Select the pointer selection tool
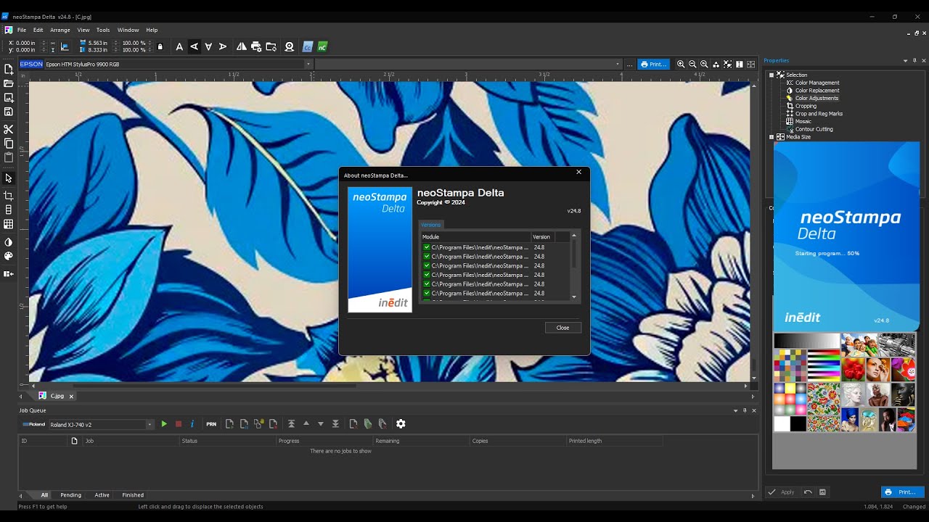929x522 pixels. coord(9,178)
